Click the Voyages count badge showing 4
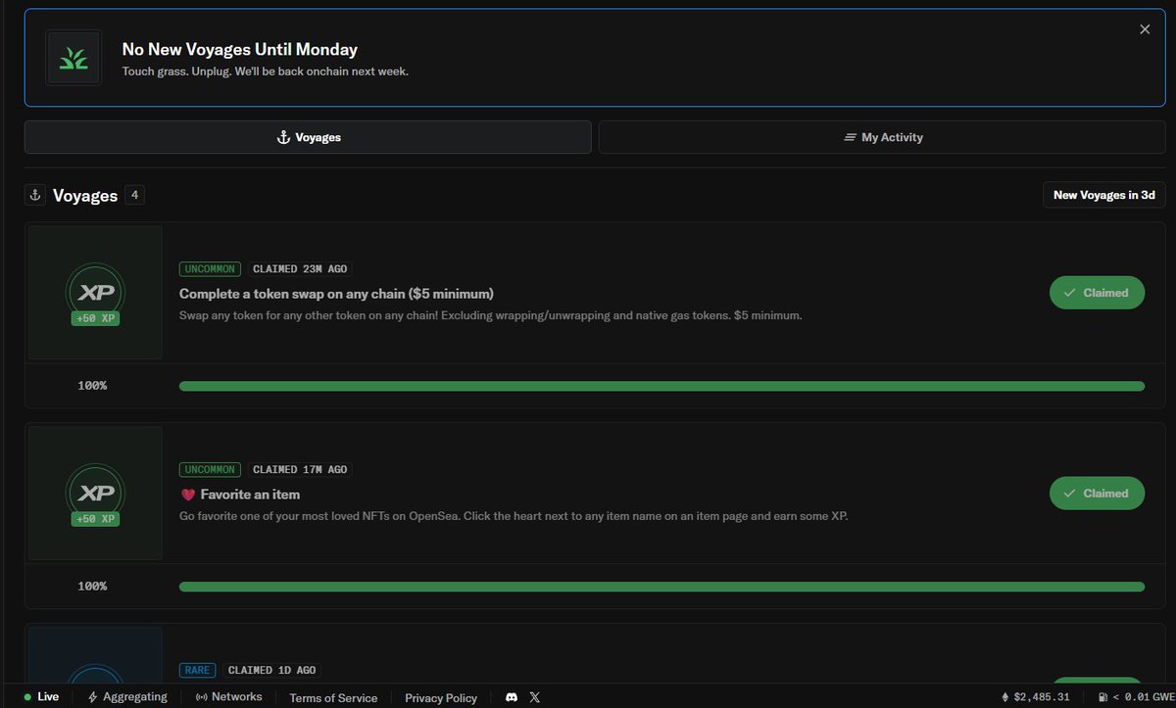1176x708 pixels. 134,195
